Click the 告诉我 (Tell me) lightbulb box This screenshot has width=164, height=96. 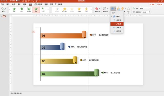tap(59, 4)
